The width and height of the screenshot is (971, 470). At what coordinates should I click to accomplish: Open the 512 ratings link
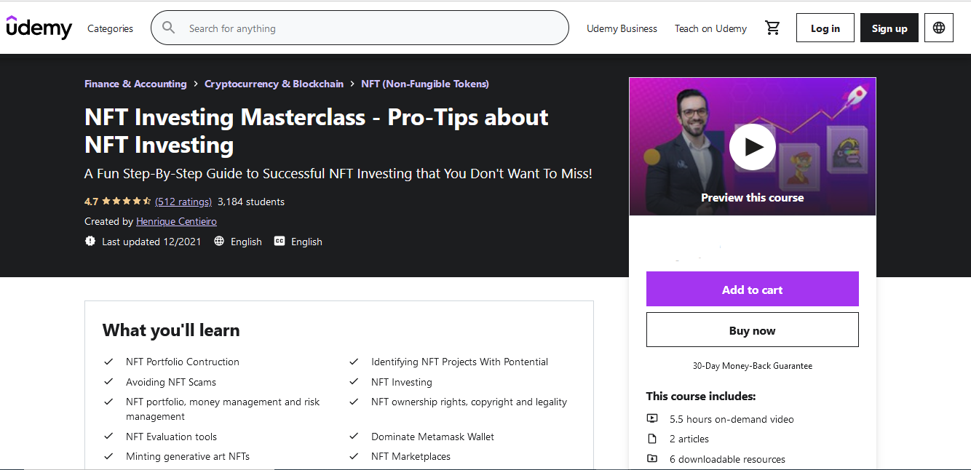183,202
